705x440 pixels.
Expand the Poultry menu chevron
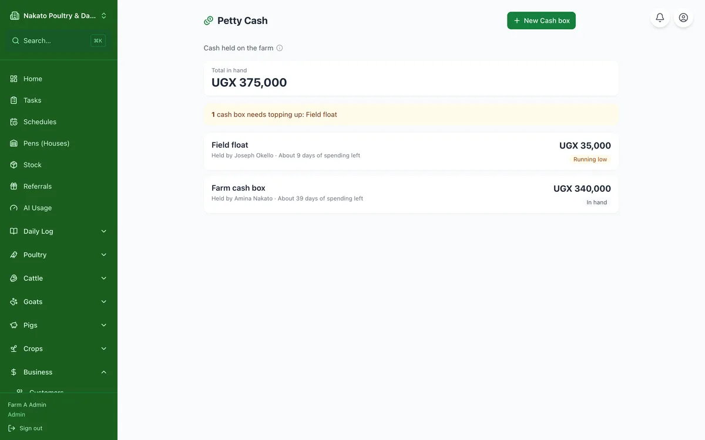[104, 255]
